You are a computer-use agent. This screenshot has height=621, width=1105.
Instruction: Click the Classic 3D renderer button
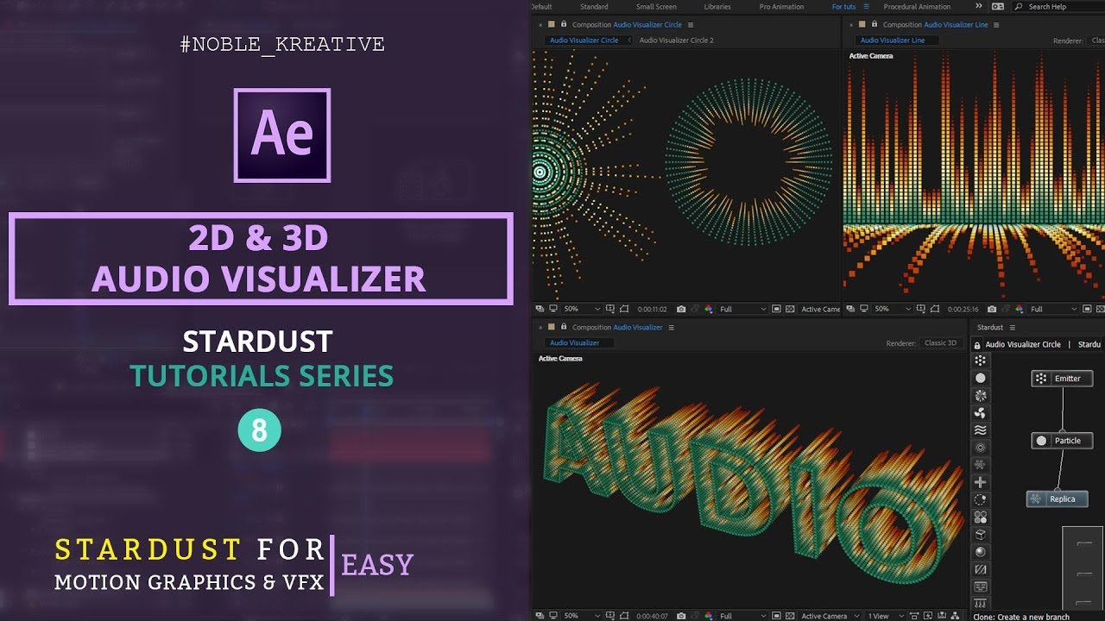(940, 343)
